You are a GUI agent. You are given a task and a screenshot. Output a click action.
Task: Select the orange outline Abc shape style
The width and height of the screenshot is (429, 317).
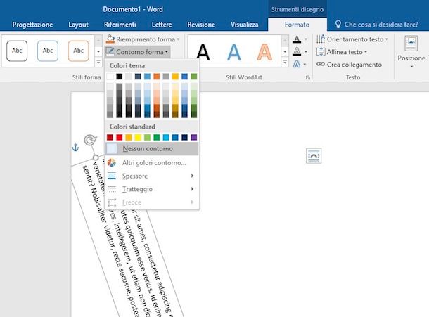(78, 51)
